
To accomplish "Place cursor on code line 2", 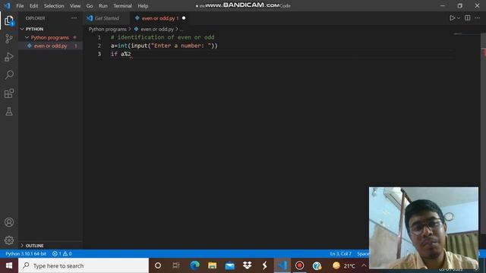I will tap(164, 45).
